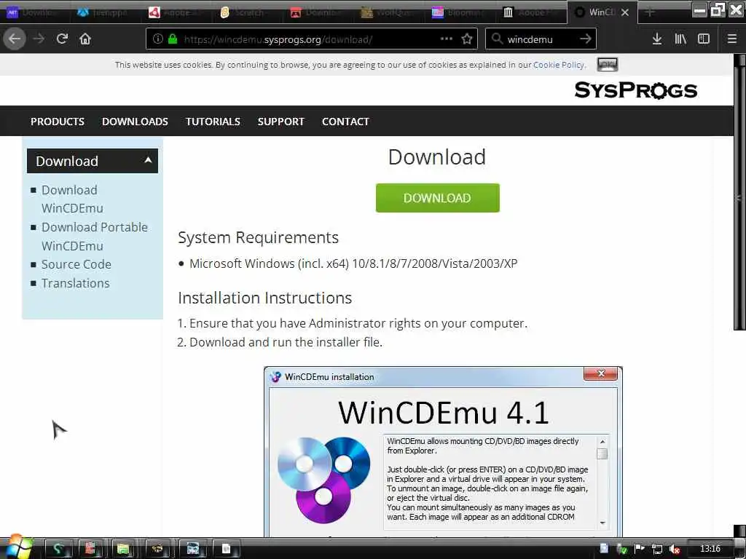Viewport: 746px width, 559px height.
Task: Open the PRODUCTS menu
Action: pyautogui.click(x=58, y=122)
